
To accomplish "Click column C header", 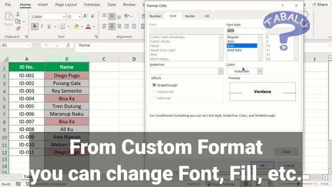I will point(104,59).
